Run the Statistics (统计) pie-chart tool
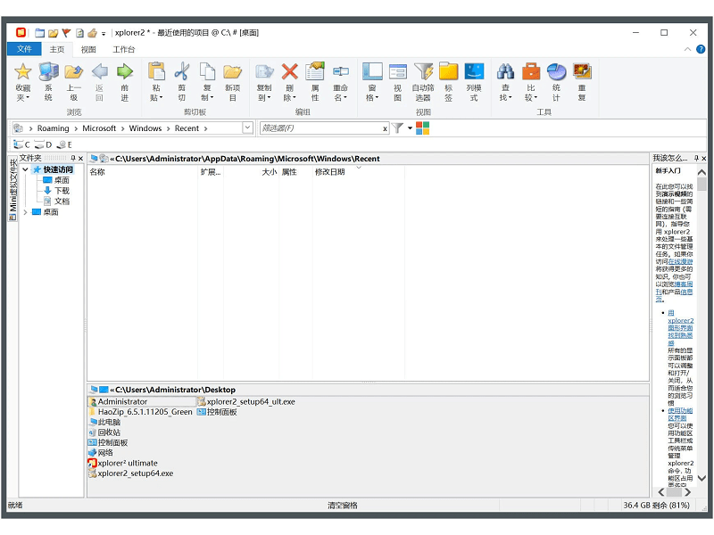The height and width of the screenshot is (535, 714). (x=556, y=72)
